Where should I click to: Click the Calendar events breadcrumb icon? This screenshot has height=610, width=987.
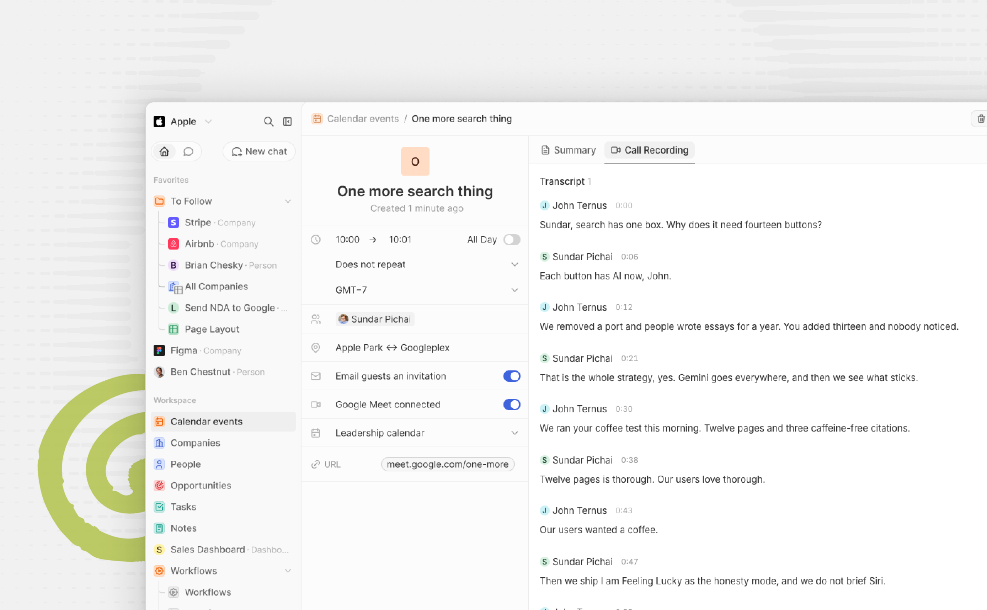point(317,119)
